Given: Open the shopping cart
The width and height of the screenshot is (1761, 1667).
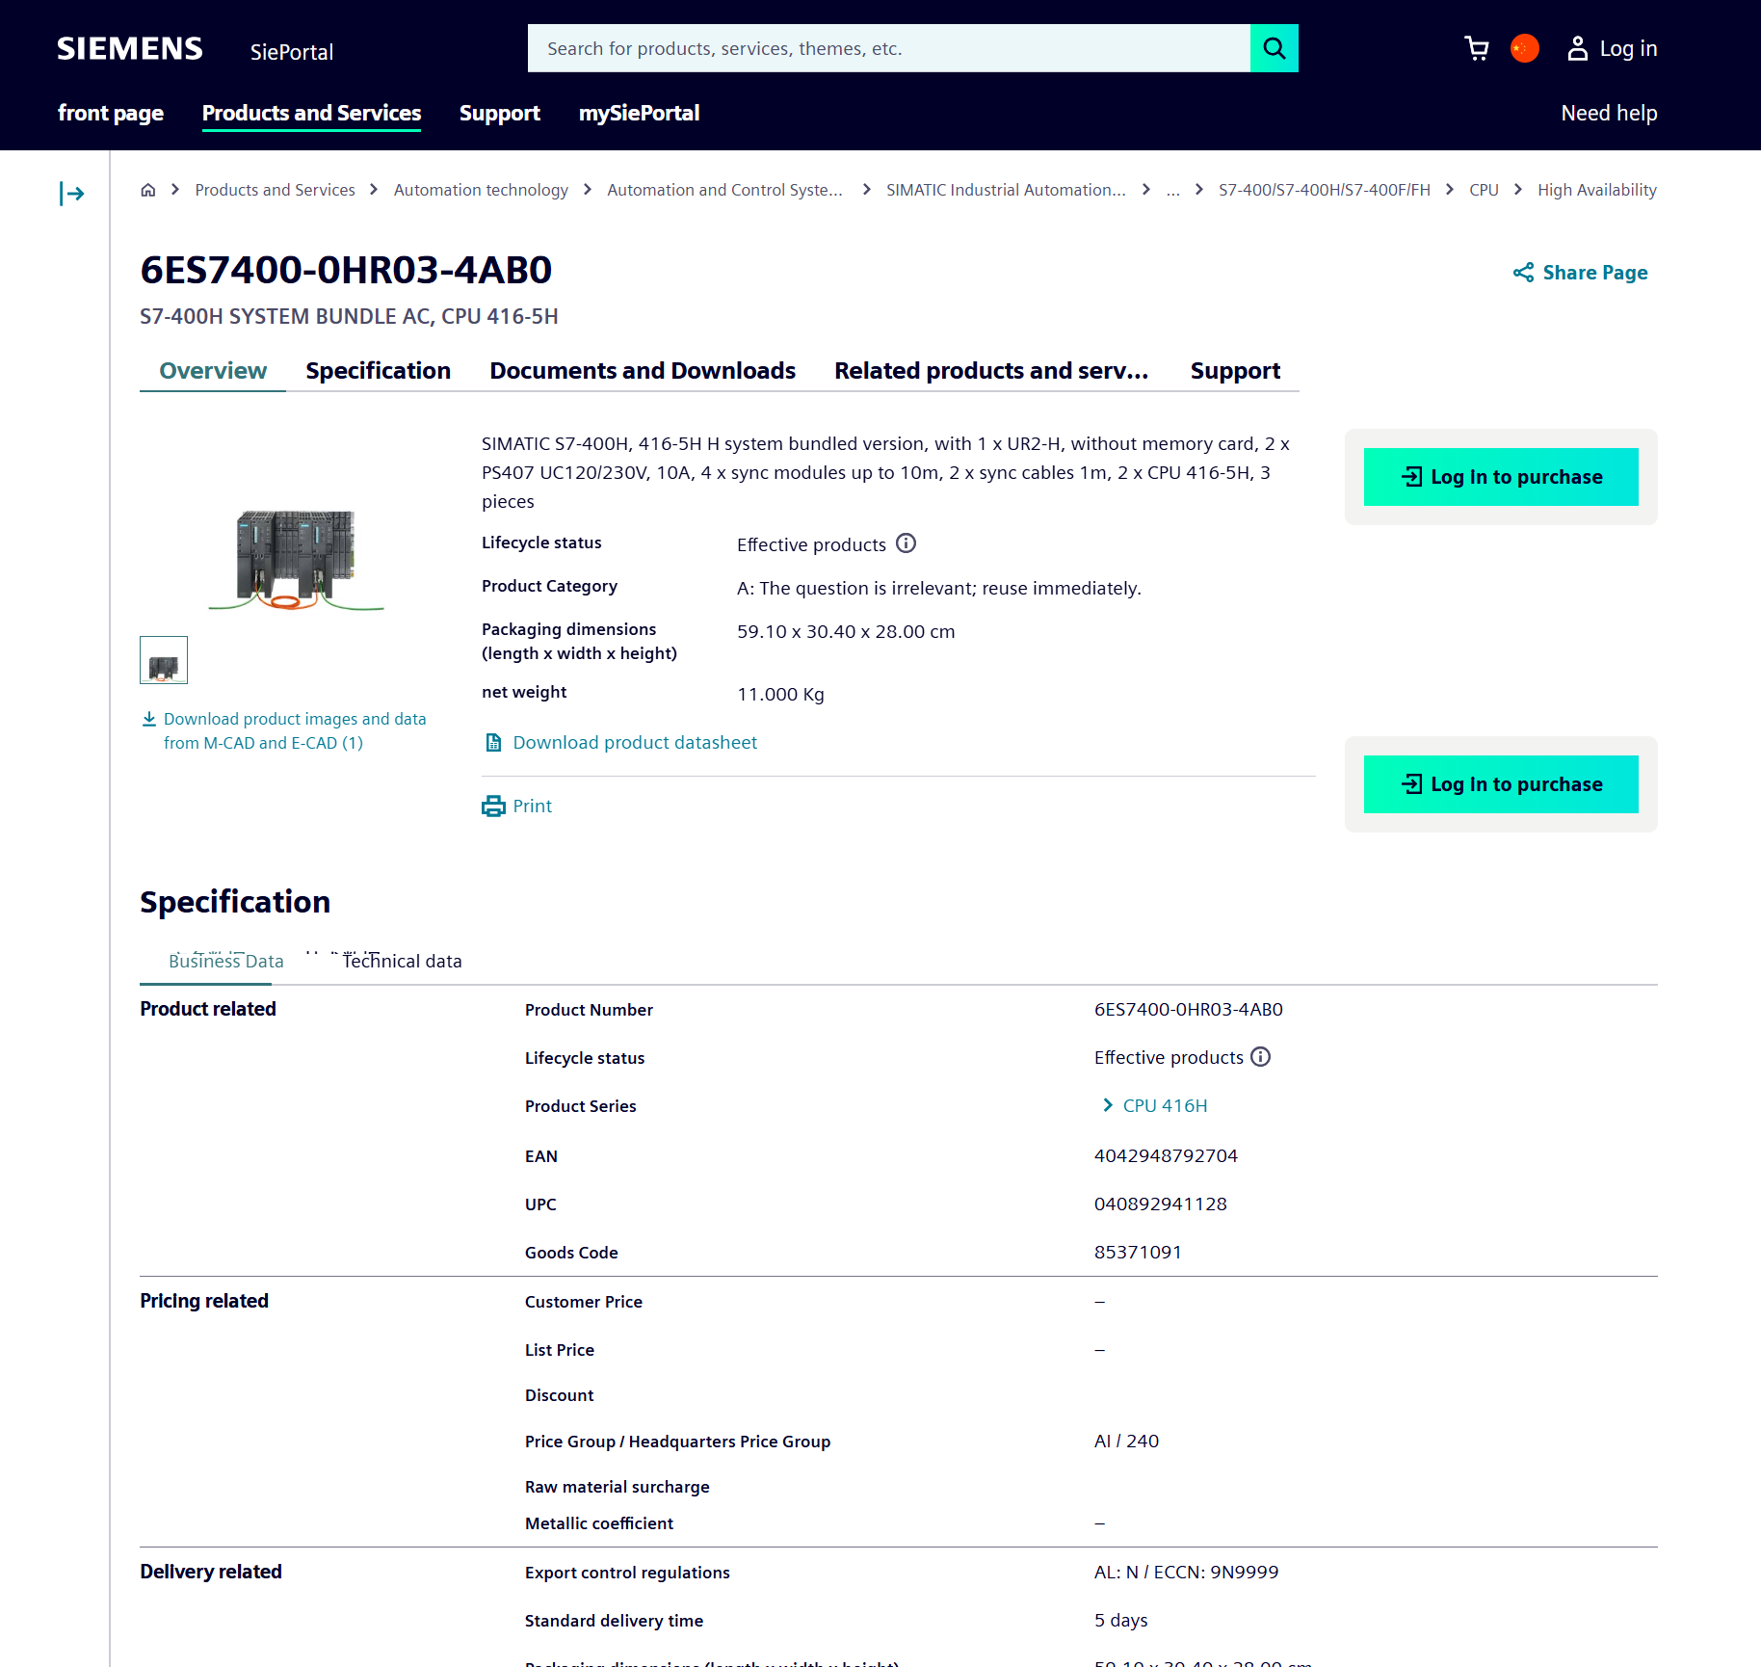Looking at the screenshot, I should click(1476, 48).
